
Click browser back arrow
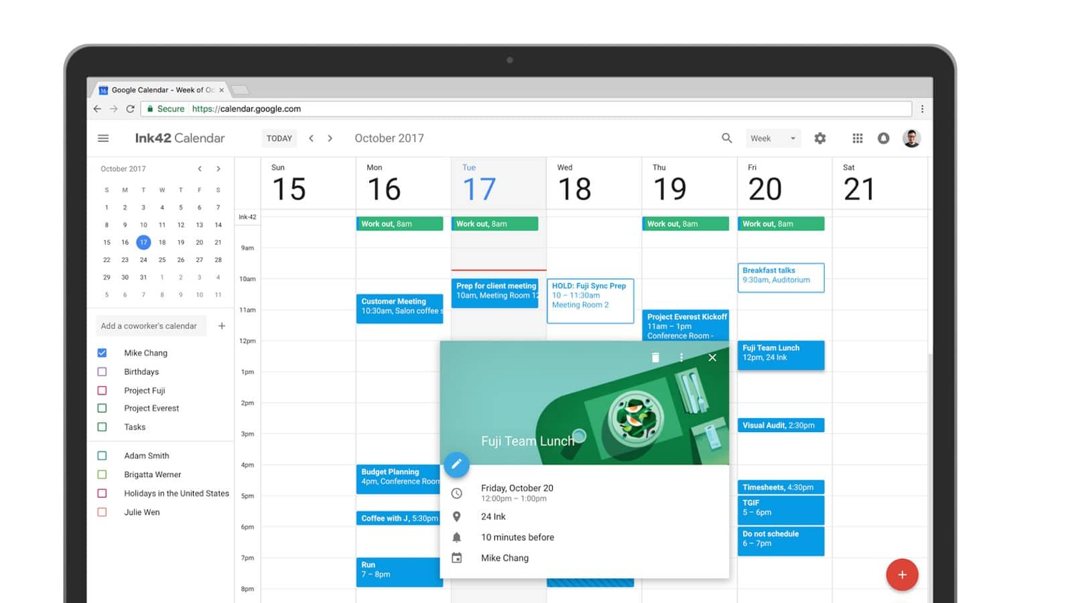97,109
